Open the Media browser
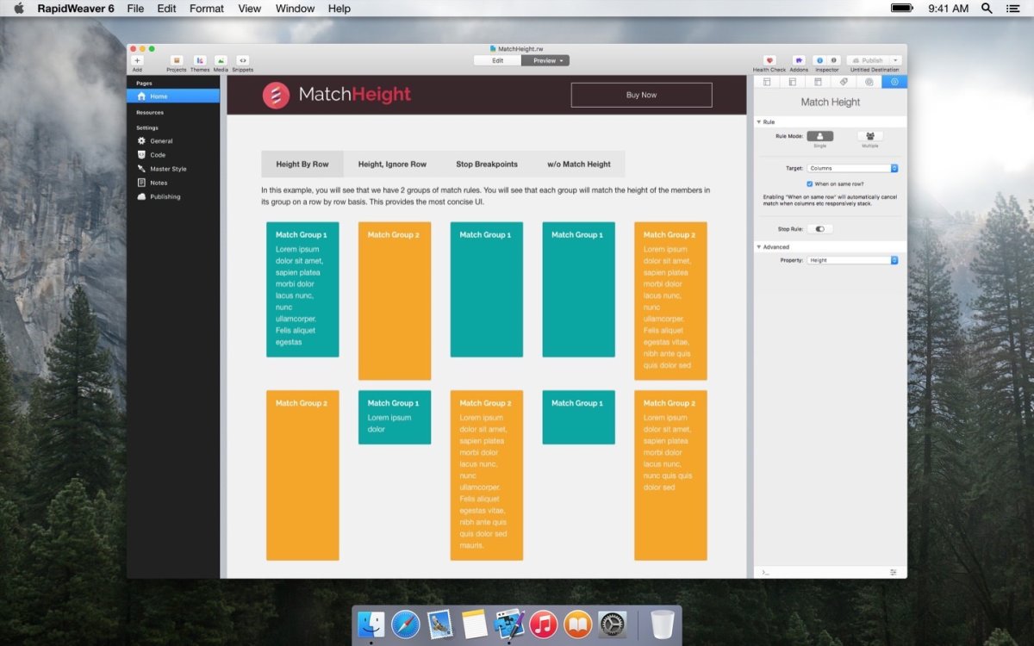The height and width of the screenshot is (646, 1034). tap(221, 60)
